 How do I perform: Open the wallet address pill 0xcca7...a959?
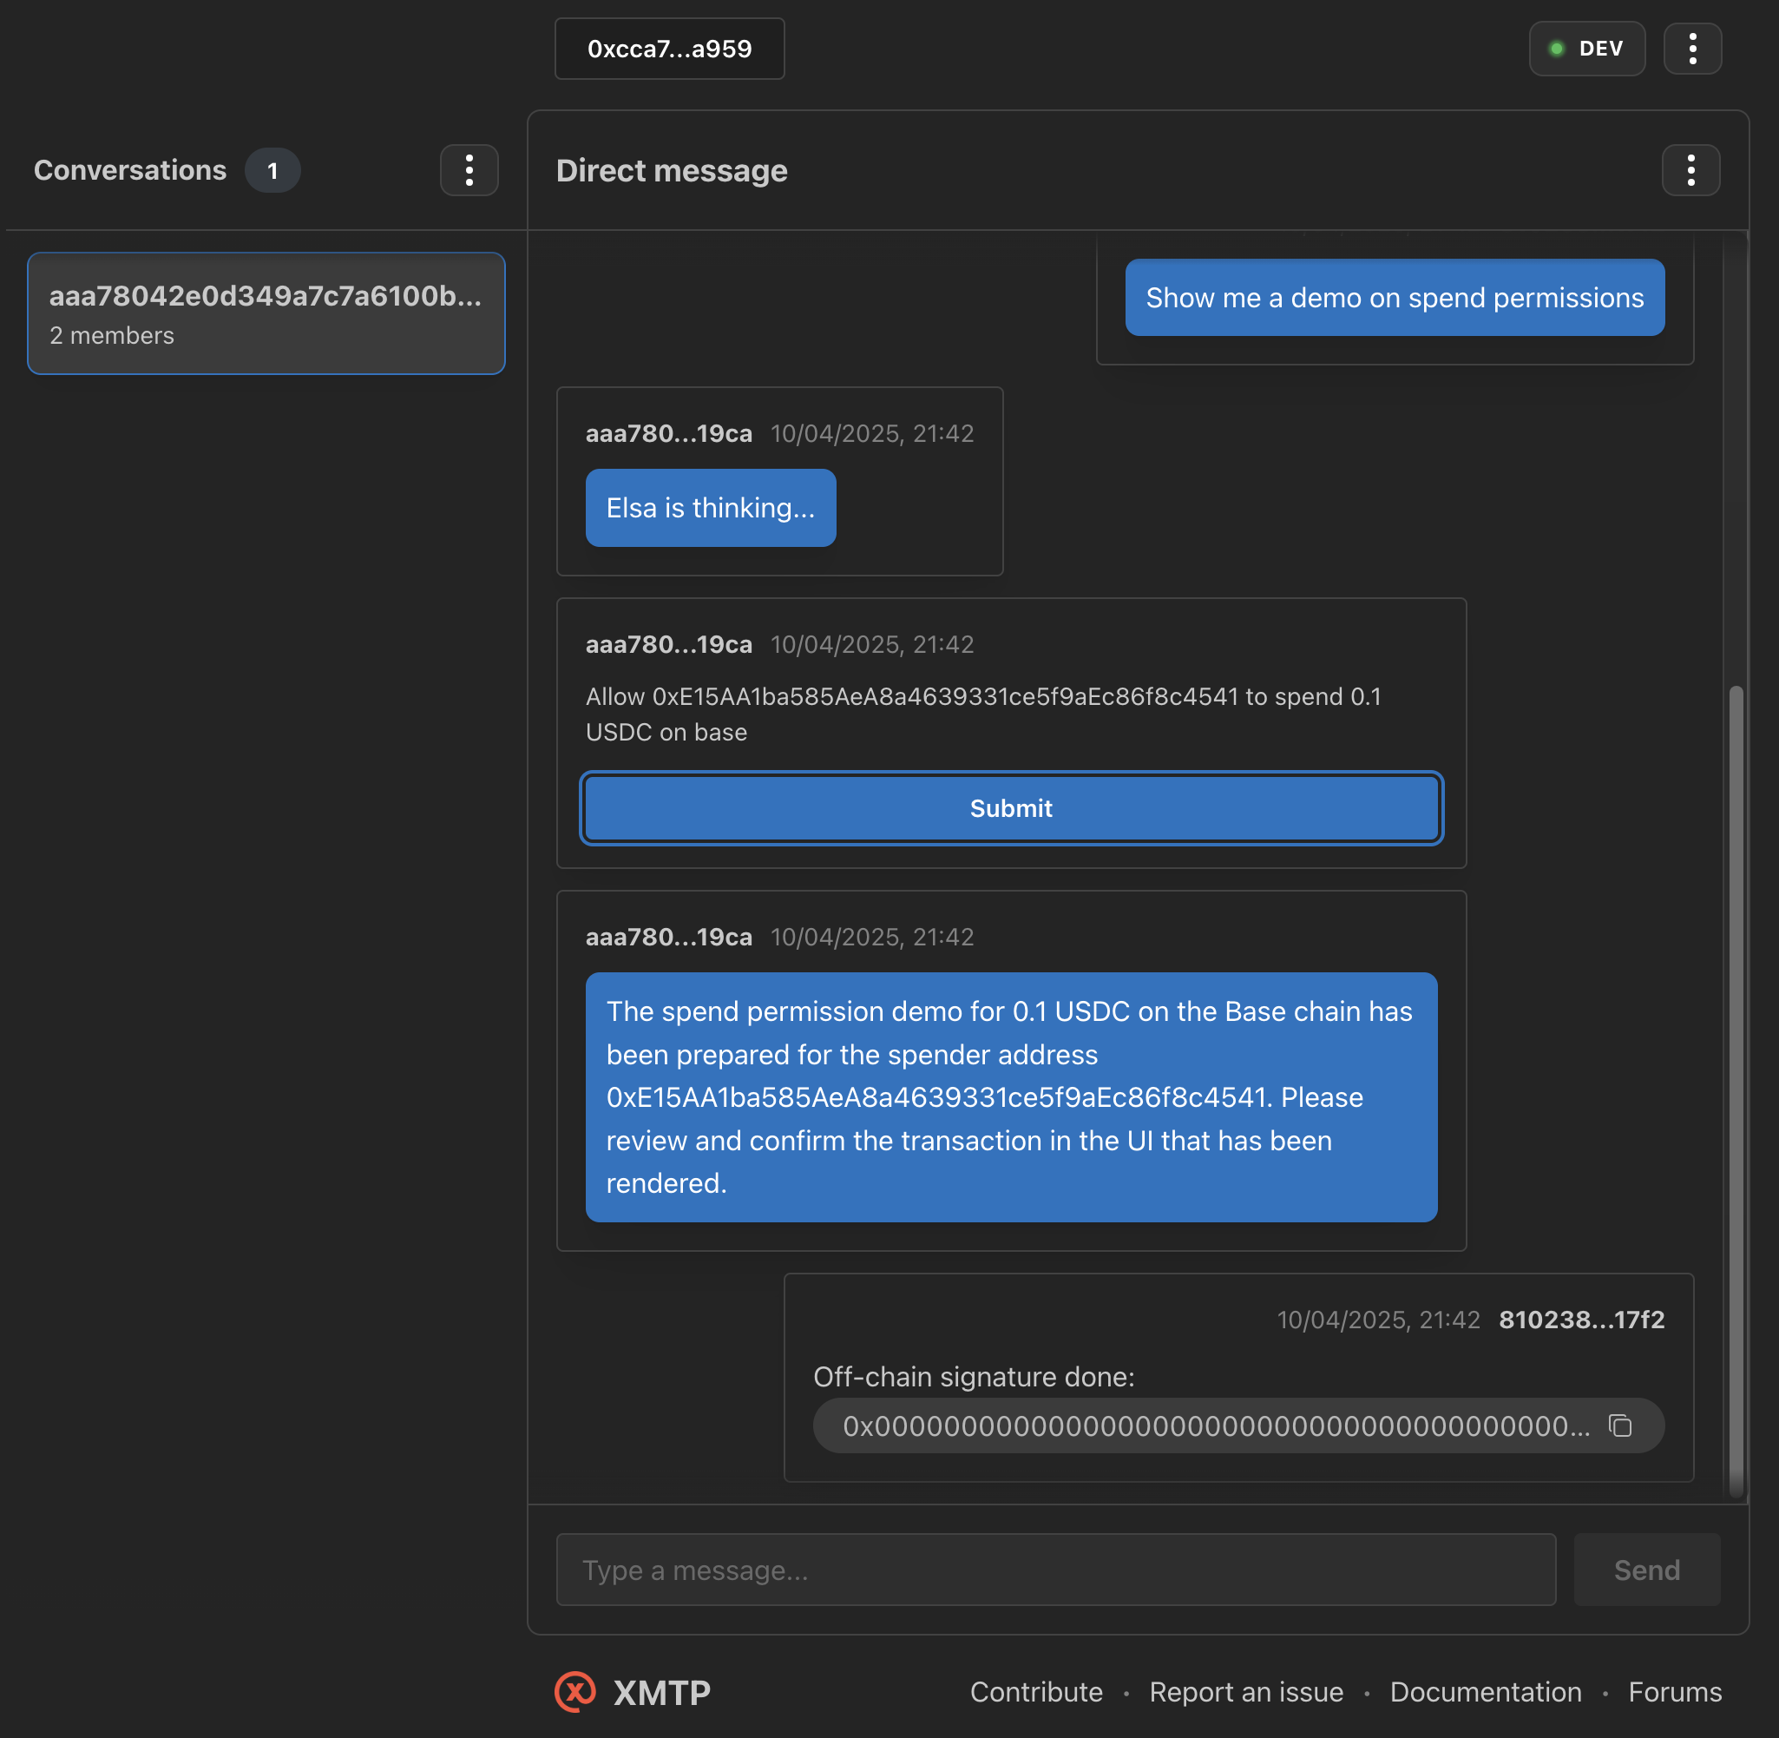point(670,49)
